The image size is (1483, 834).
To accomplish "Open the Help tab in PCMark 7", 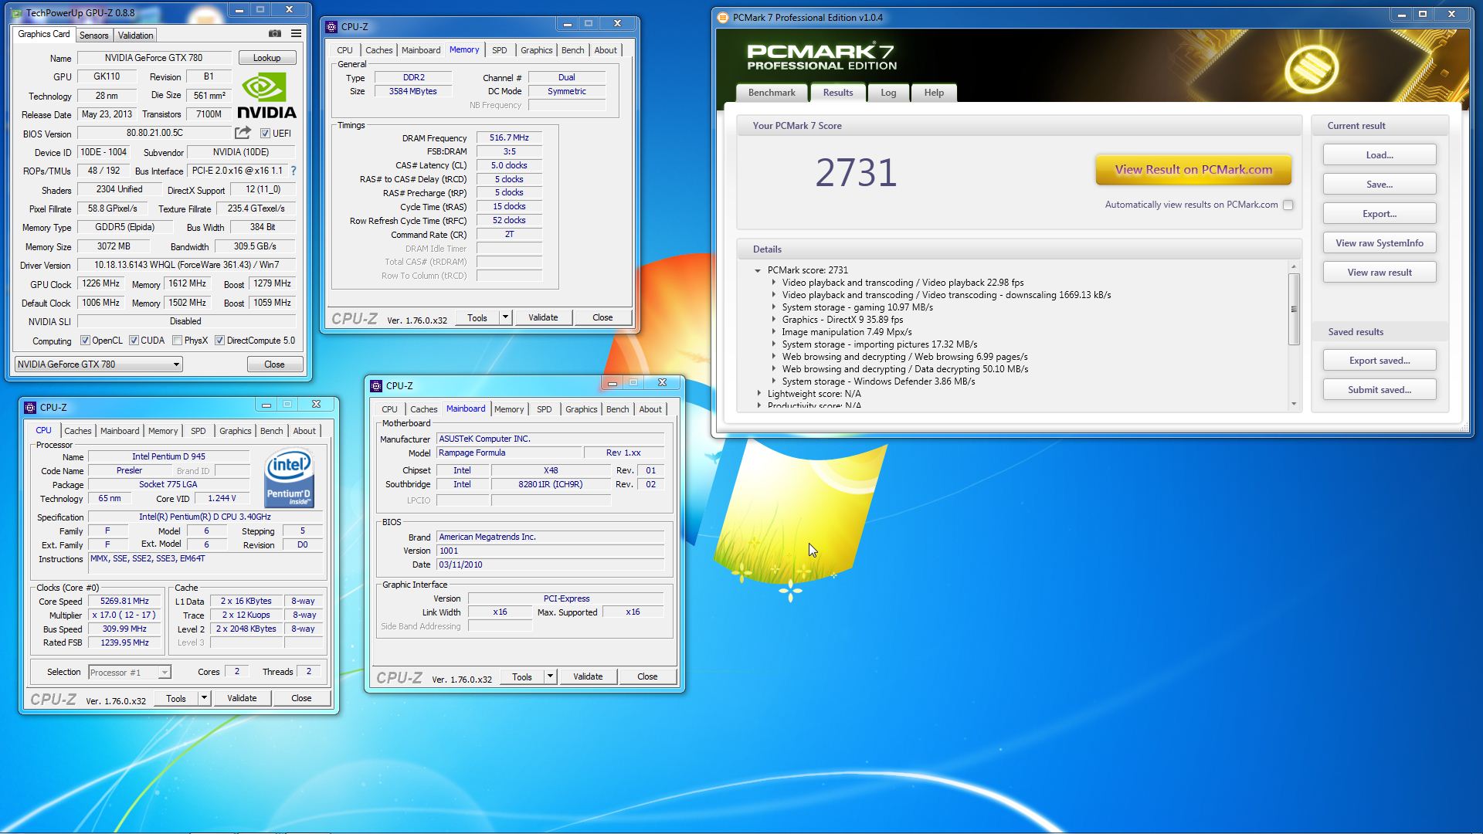I will click(x=934, y=93).
